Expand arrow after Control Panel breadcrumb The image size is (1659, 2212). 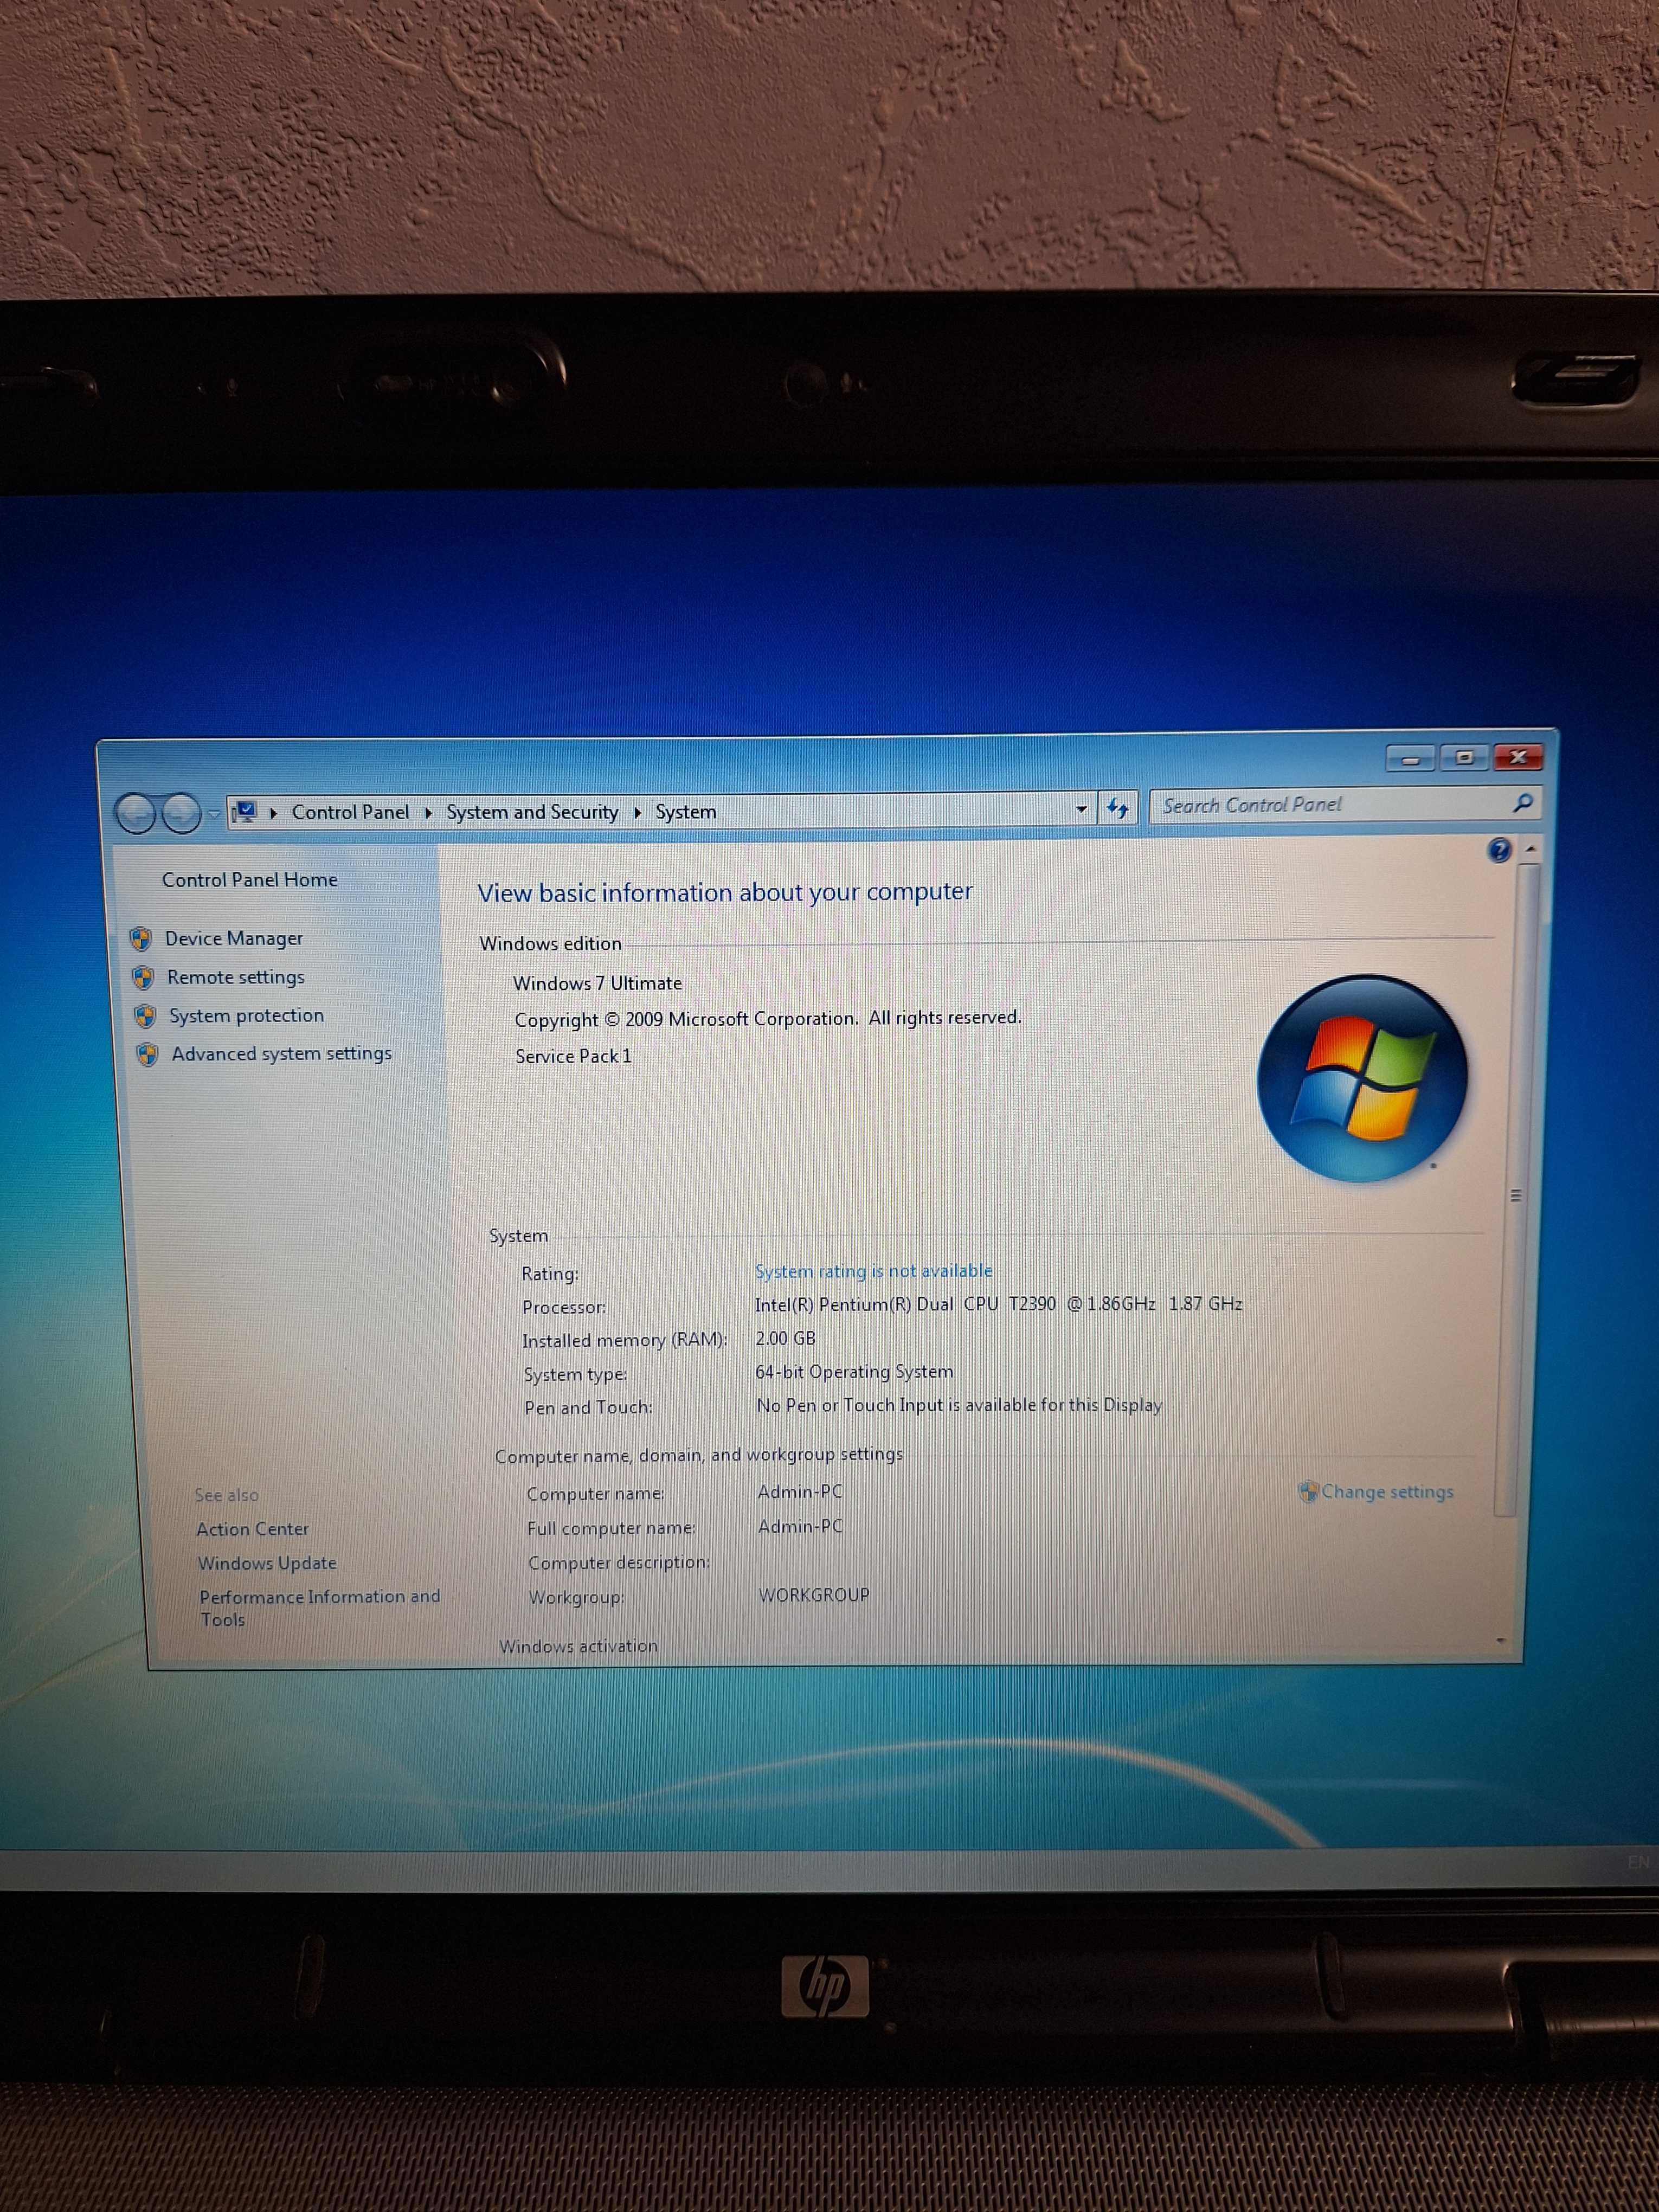428,813
